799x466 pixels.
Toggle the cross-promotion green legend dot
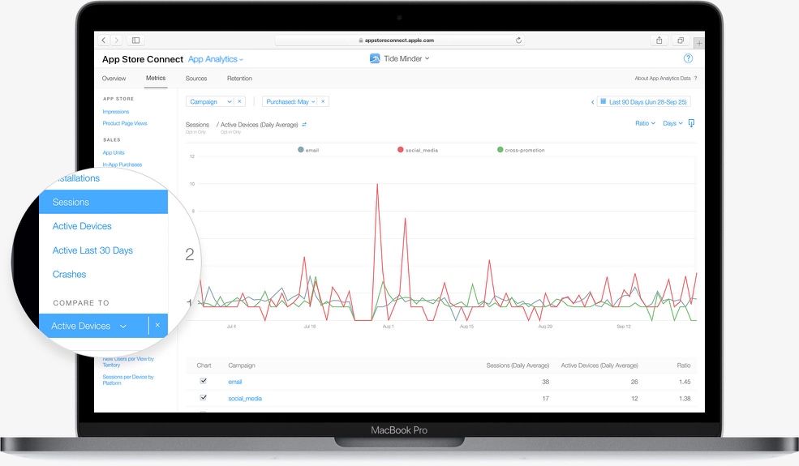(x=500, y=150)
